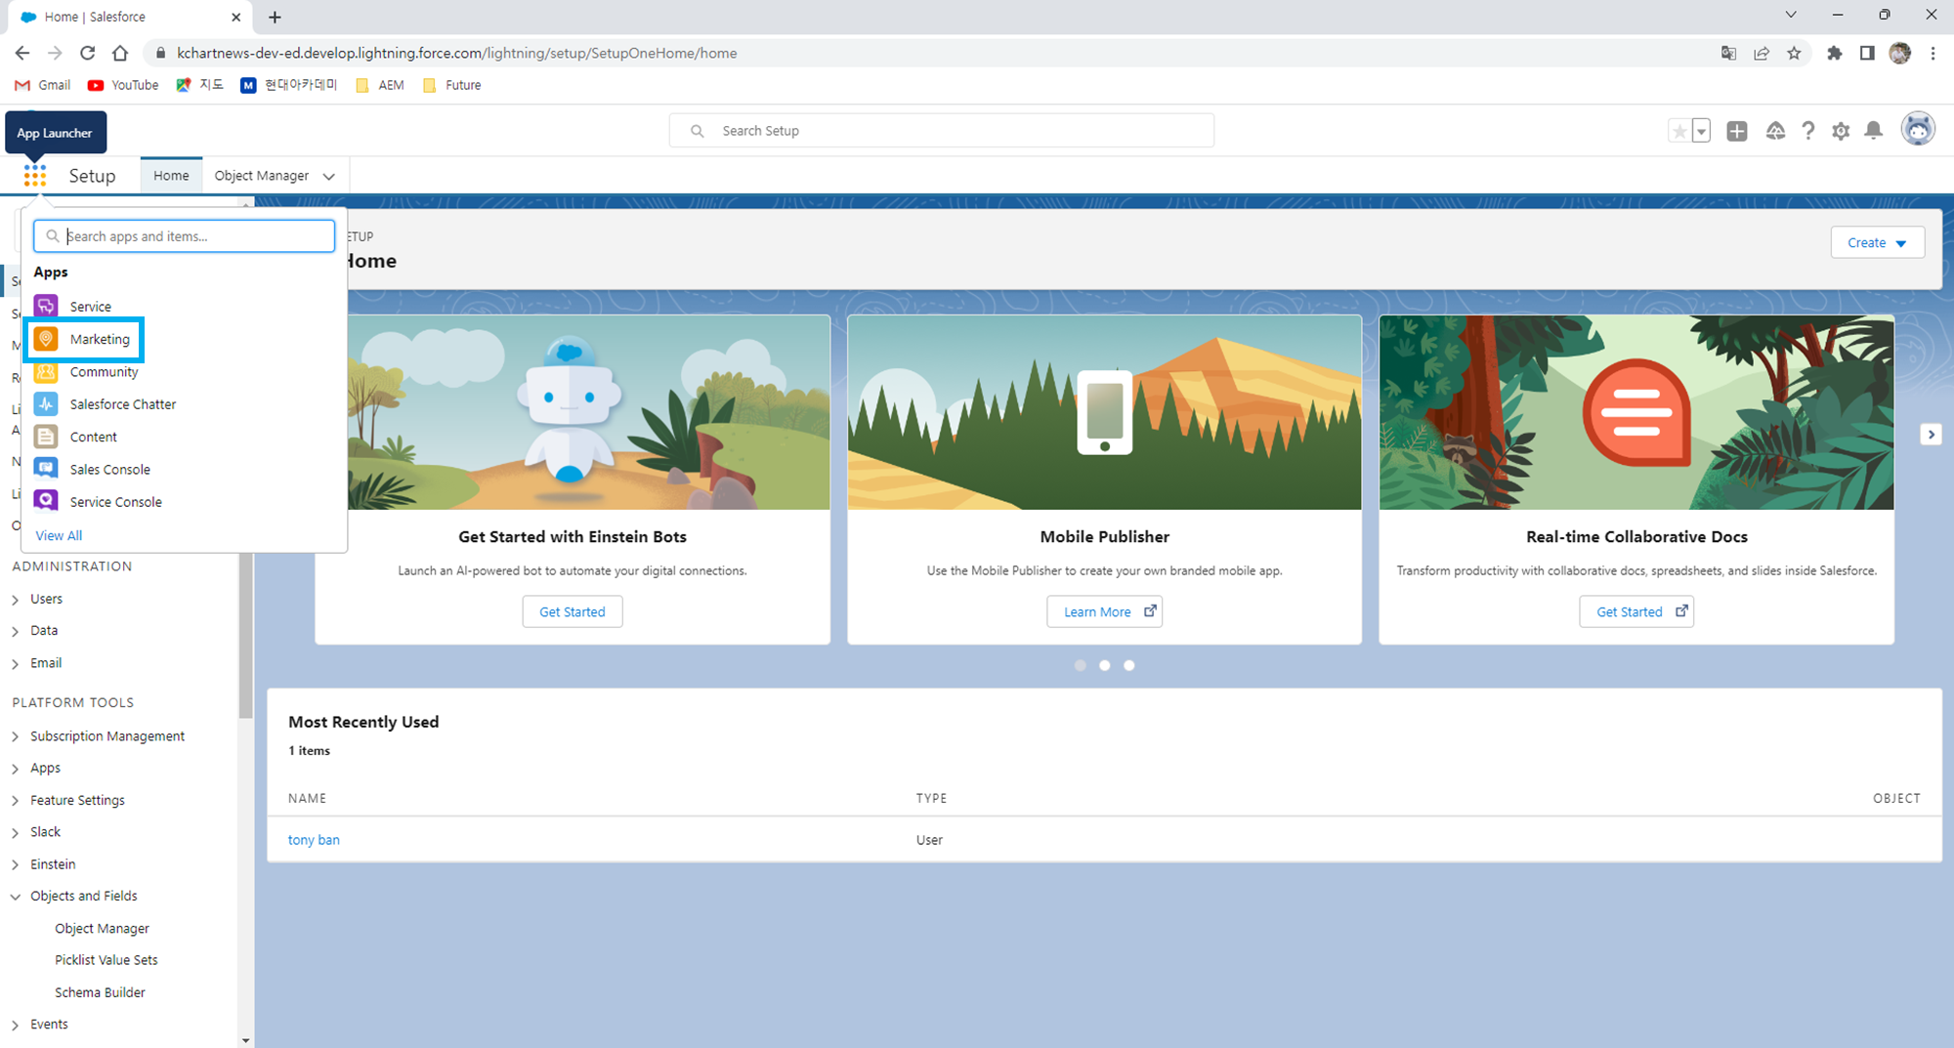Image resolution: width=1954 pixels, height=1048 pixels.
Task: Select the second carousel dot indicator
Action: coord(1104,665)
